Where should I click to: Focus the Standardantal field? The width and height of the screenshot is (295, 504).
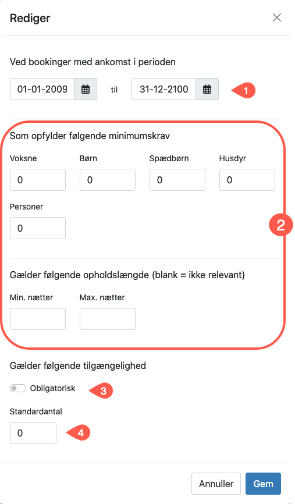point(33,433)
